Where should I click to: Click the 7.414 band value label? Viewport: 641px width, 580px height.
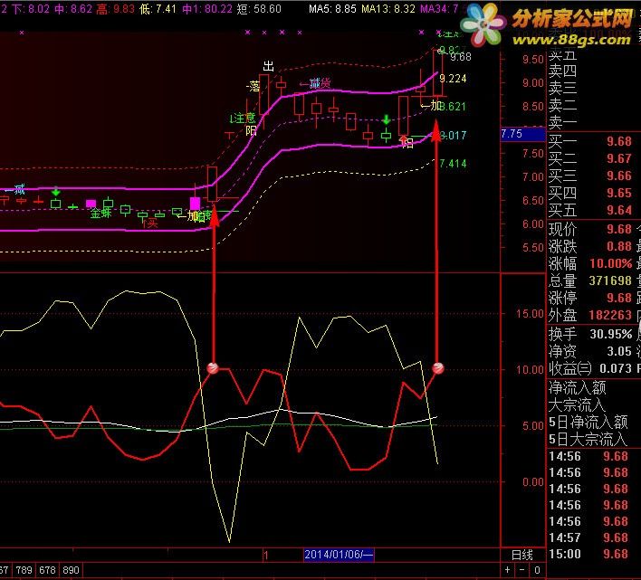(453, 164)
